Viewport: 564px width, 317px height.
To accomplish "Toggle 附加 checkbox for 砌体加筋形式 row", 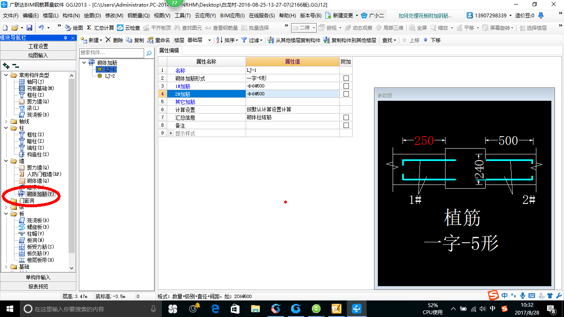I will pyautogui.click(x=346, y=78).
